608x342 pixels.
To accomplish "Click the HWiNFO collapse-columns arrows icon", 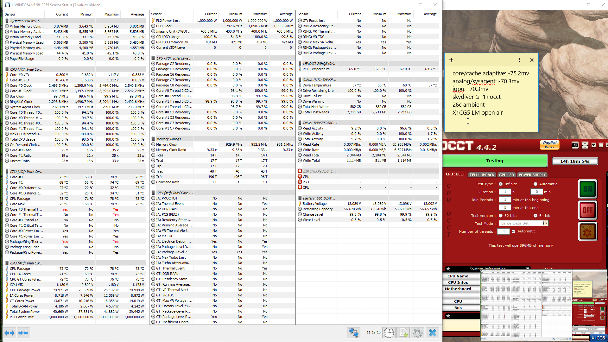I will 23,333.
